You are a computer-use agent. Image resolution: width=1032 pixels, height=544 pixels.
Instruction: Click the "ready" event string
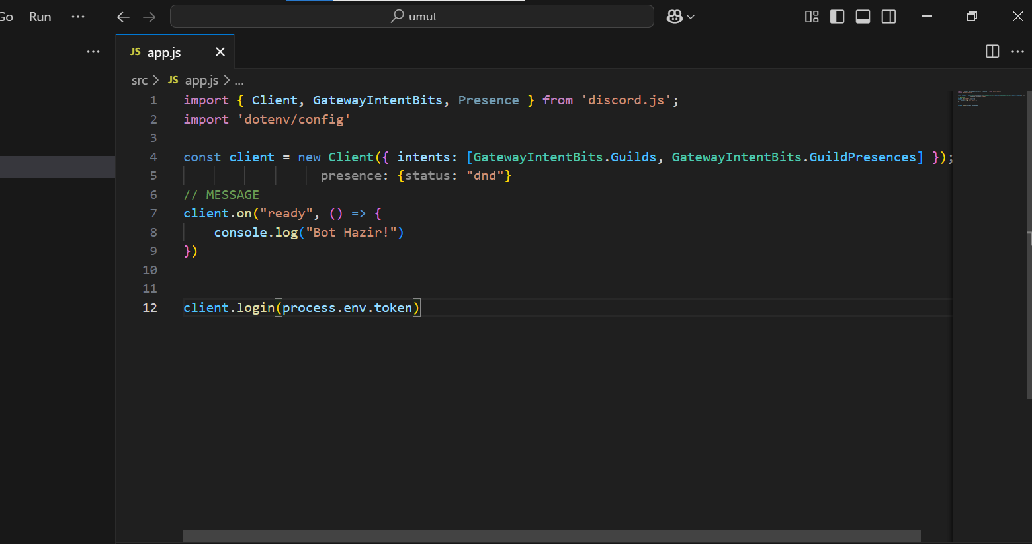click(x=286, y=214)
